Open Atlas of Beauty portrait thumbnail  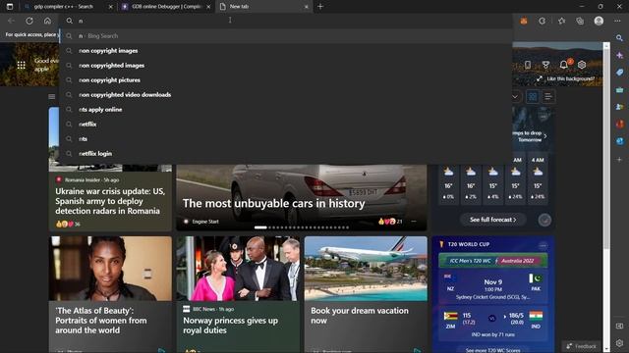(110, 268)
